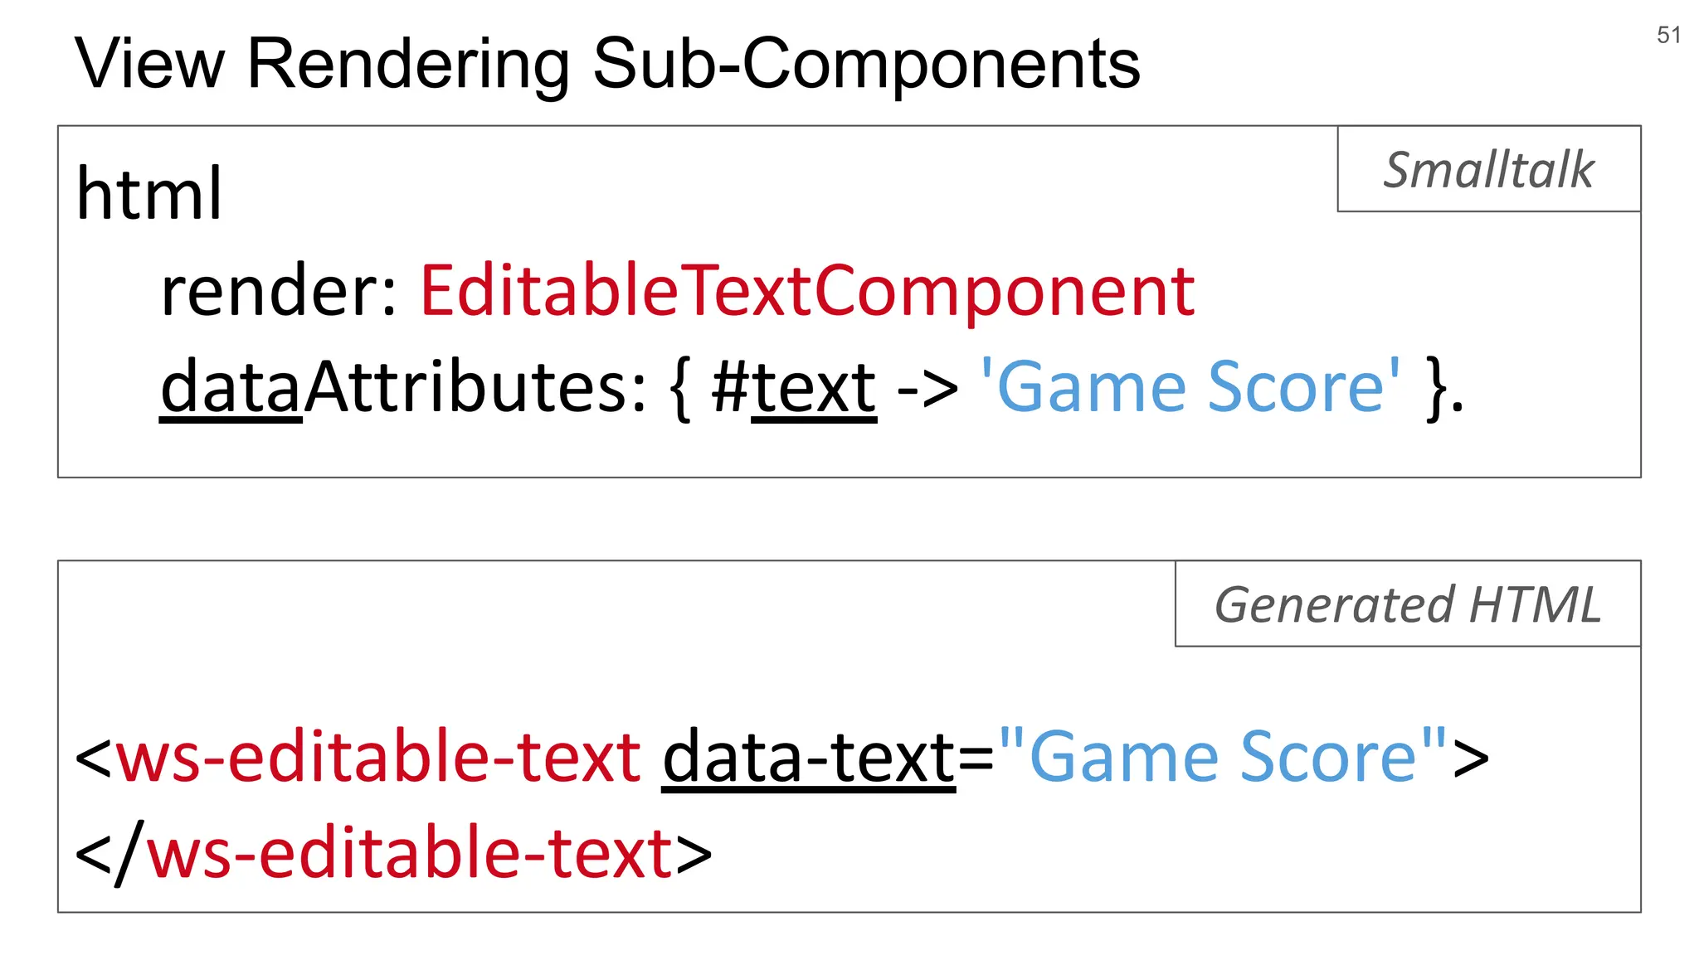
Task: Select the "Smalltalk" label box
Action: pos(1488,170)
